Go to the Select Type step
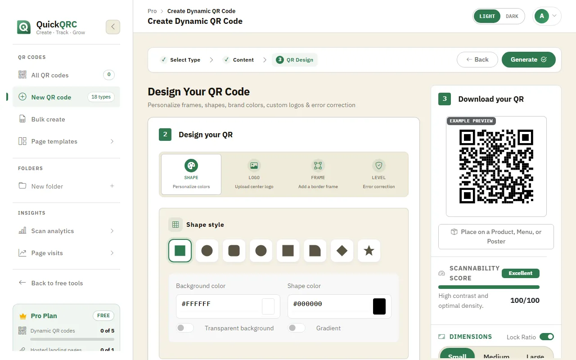Image resolution: width=576 pixels, height=360 pixels. (180, 60)
